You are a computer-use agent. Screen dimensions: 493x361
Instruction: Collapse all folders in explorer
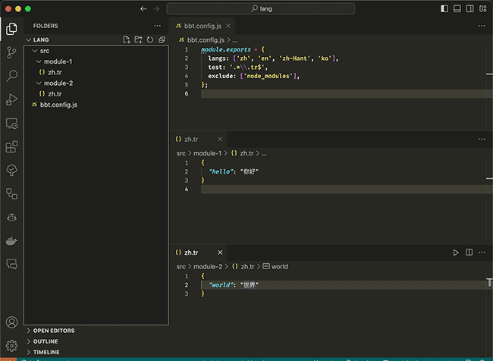tap(162, 39)
